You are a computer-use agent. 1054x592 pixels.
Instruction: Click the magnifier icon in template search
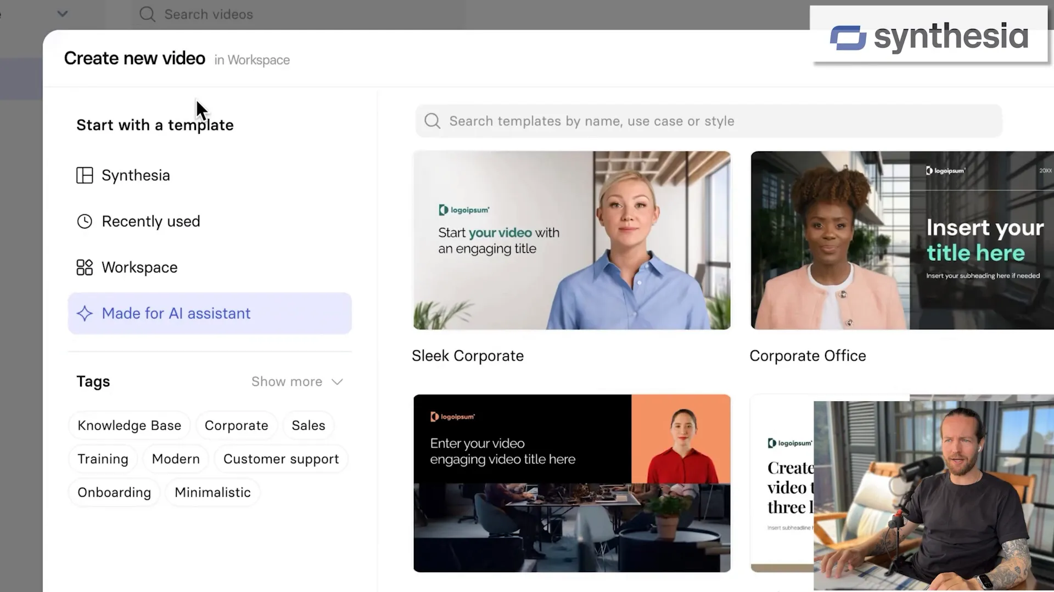(x=433, y=121)
